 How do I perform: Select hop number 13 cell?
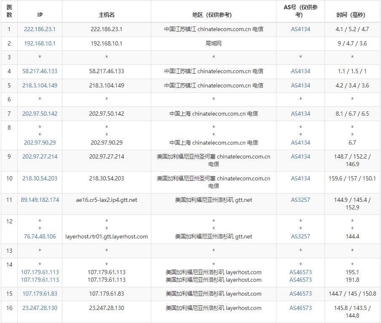(x=9, y=251)
